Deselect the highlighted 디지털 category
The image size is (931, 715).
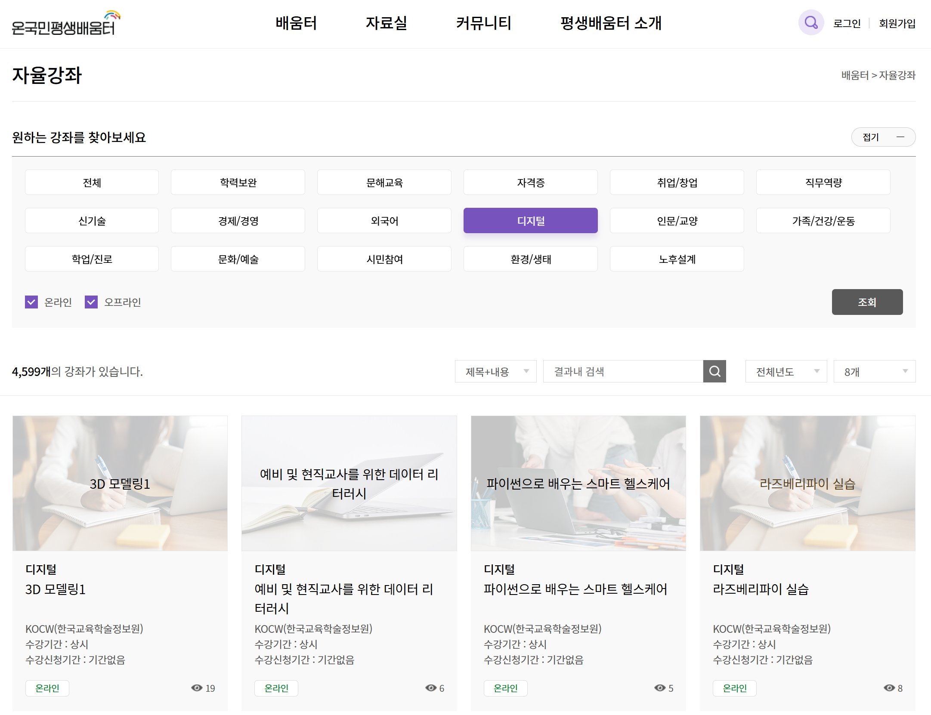coord(530,220)
